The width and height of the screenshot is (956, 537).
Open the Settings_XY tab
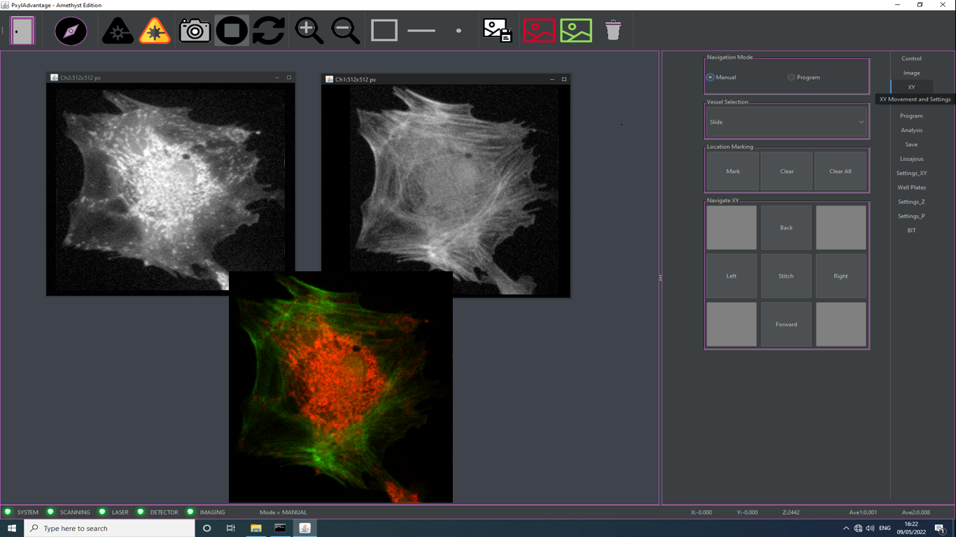point(911,173)
